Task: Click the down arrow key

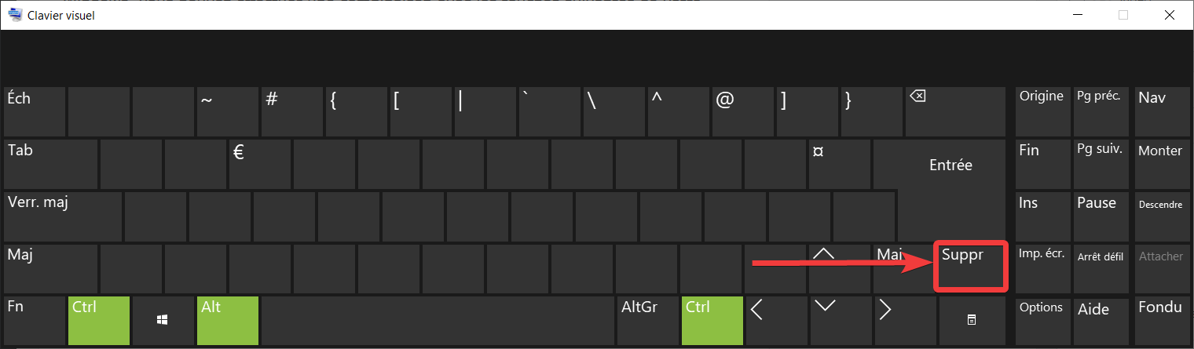Action: [x=839, y=320]
